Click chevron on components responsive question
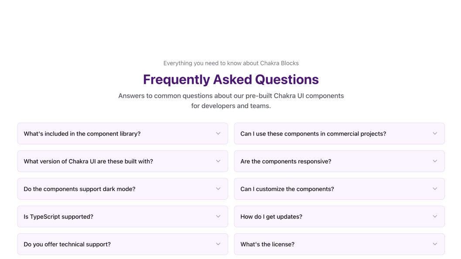This screenshot has height=259, width=461. tap(435, 161)
